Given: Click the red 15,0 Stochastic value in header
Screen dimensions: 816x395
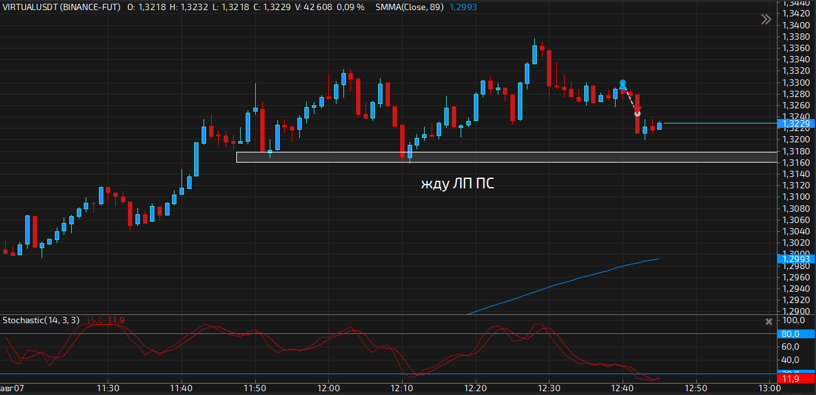Looking at the screenshot, I should coord(95,320).
